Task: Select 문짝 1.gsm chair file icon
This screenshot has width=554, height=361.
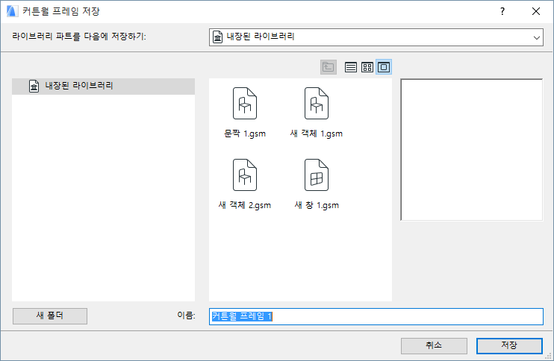Action: point(245,104)
